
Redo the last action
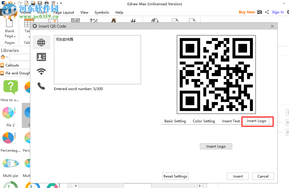(20, 3)
